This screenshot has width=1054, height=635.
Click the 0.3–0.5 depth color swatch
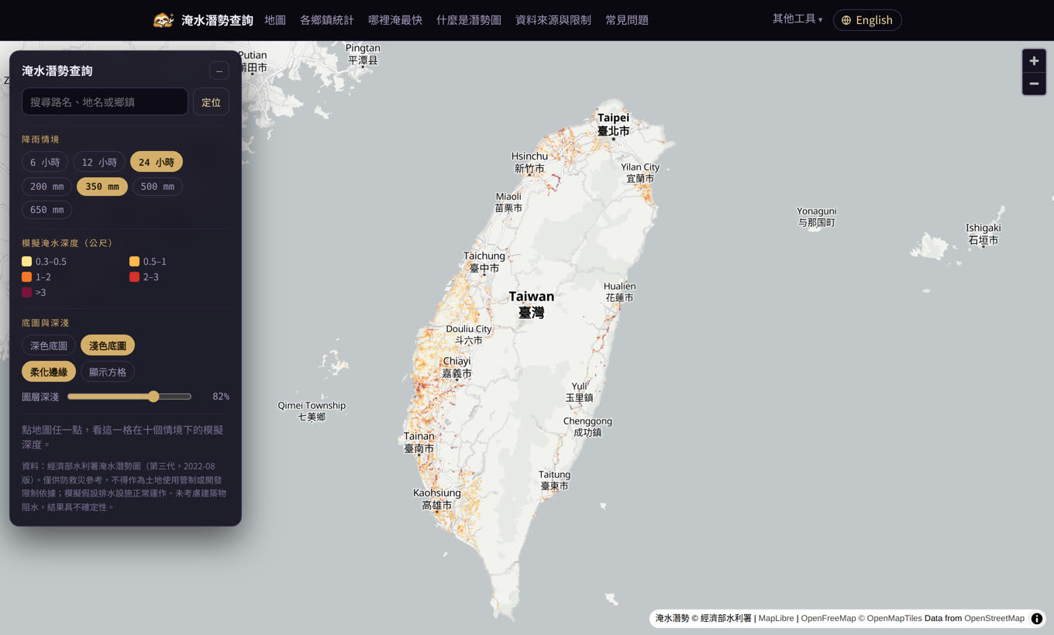[27, 262]
